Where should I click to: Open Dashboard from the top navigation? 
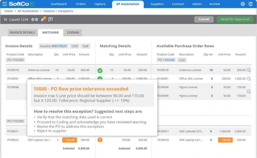tap(58, 4)
